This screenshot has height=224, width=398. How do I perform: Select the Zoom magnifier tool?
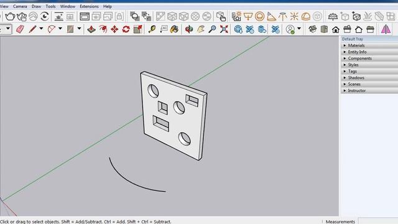(212, 29)
